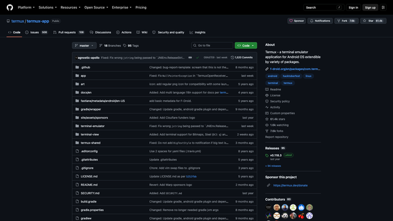Open the Platform dropdown menu
393x221 pixels.
point(26,7)
